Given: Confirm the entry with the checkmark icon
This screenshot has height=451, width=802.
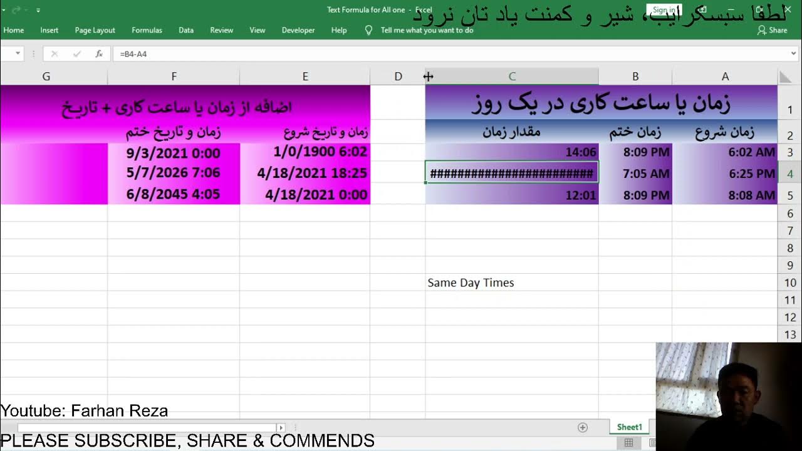Looking at the screenshot, I should pos(77,54).
